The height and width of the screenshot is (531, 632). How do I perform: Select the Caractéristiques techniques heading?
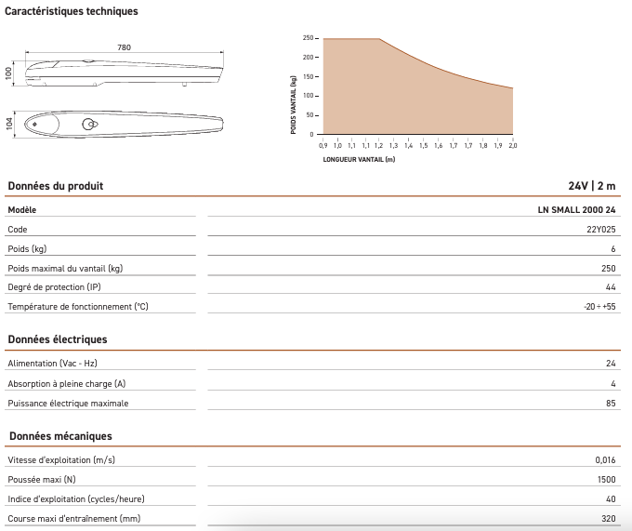click(72, 11)
